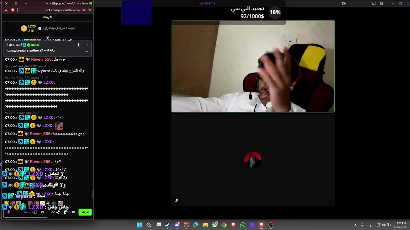The height and width of the screenshot is (230, 410).
Task: Click LZX0 rank one leaderboard badge
Action: click(x=23, y=29)
